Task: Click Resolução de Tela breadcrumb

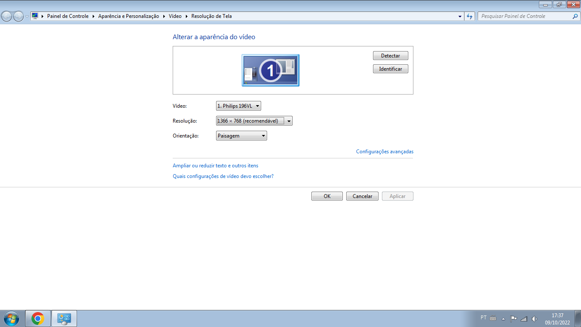Action: coord(211,16)
